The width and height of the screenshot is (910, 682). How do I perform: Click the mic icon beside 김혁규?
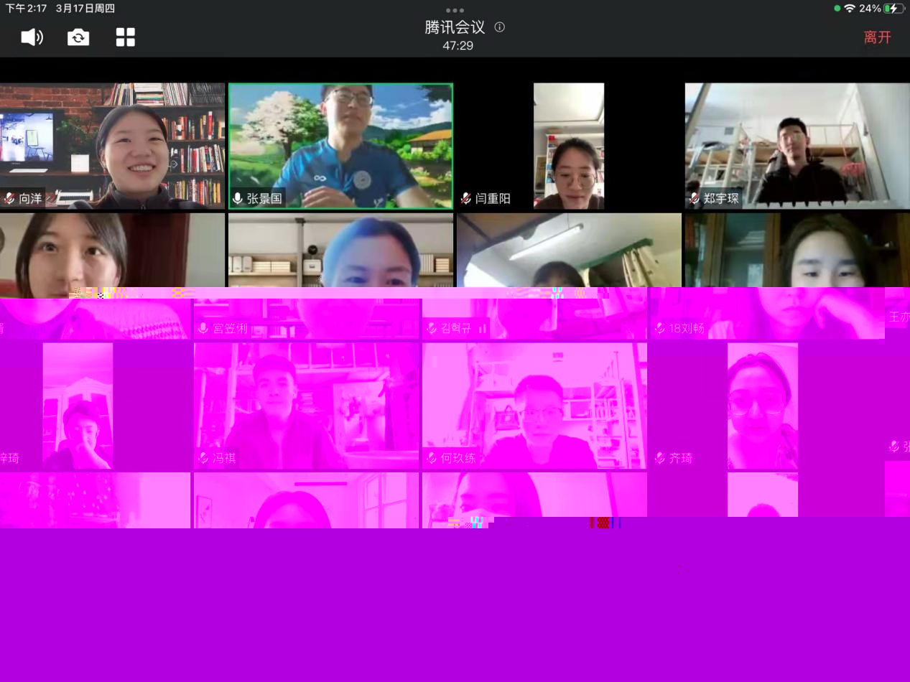coord(432,329)
